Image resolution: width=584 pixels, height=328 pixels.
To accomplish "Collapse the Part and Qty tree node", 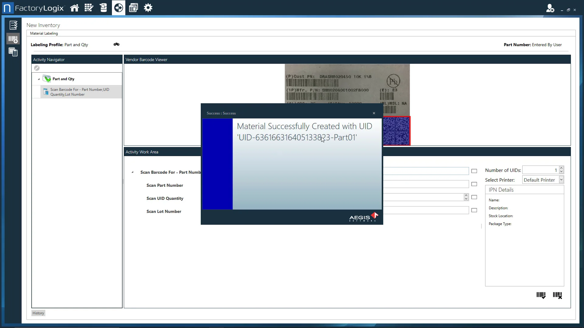I will coord(39,79).
